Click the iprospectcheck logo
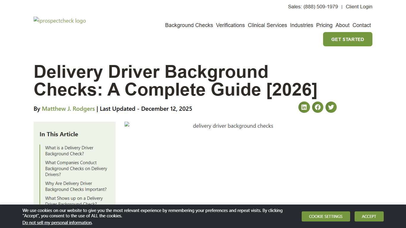 pyautogui.click(x=59, y=21)
